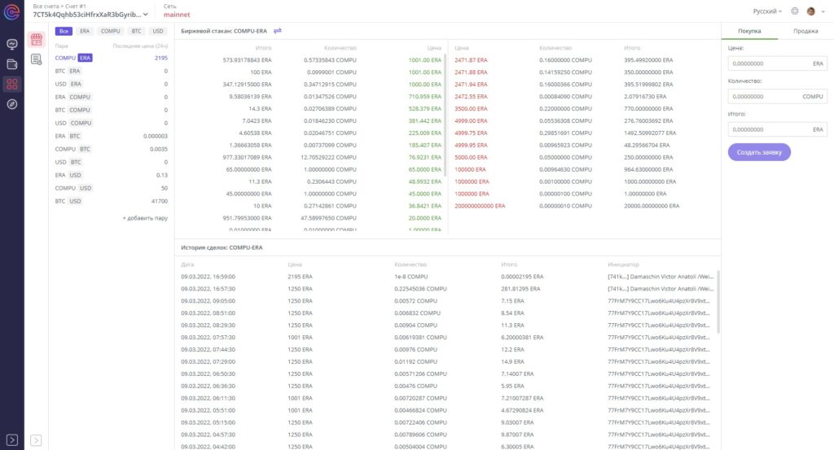The height and width of the screenshot is (450, 834).
Task: Select the four-squares dashboard icon in the sidebar
Action: [12, 84]
